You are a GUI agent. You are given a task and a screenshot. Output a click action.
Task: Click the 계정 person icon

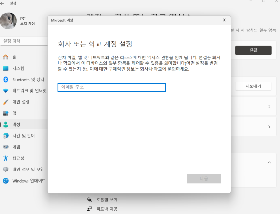(x=6, y=124)
